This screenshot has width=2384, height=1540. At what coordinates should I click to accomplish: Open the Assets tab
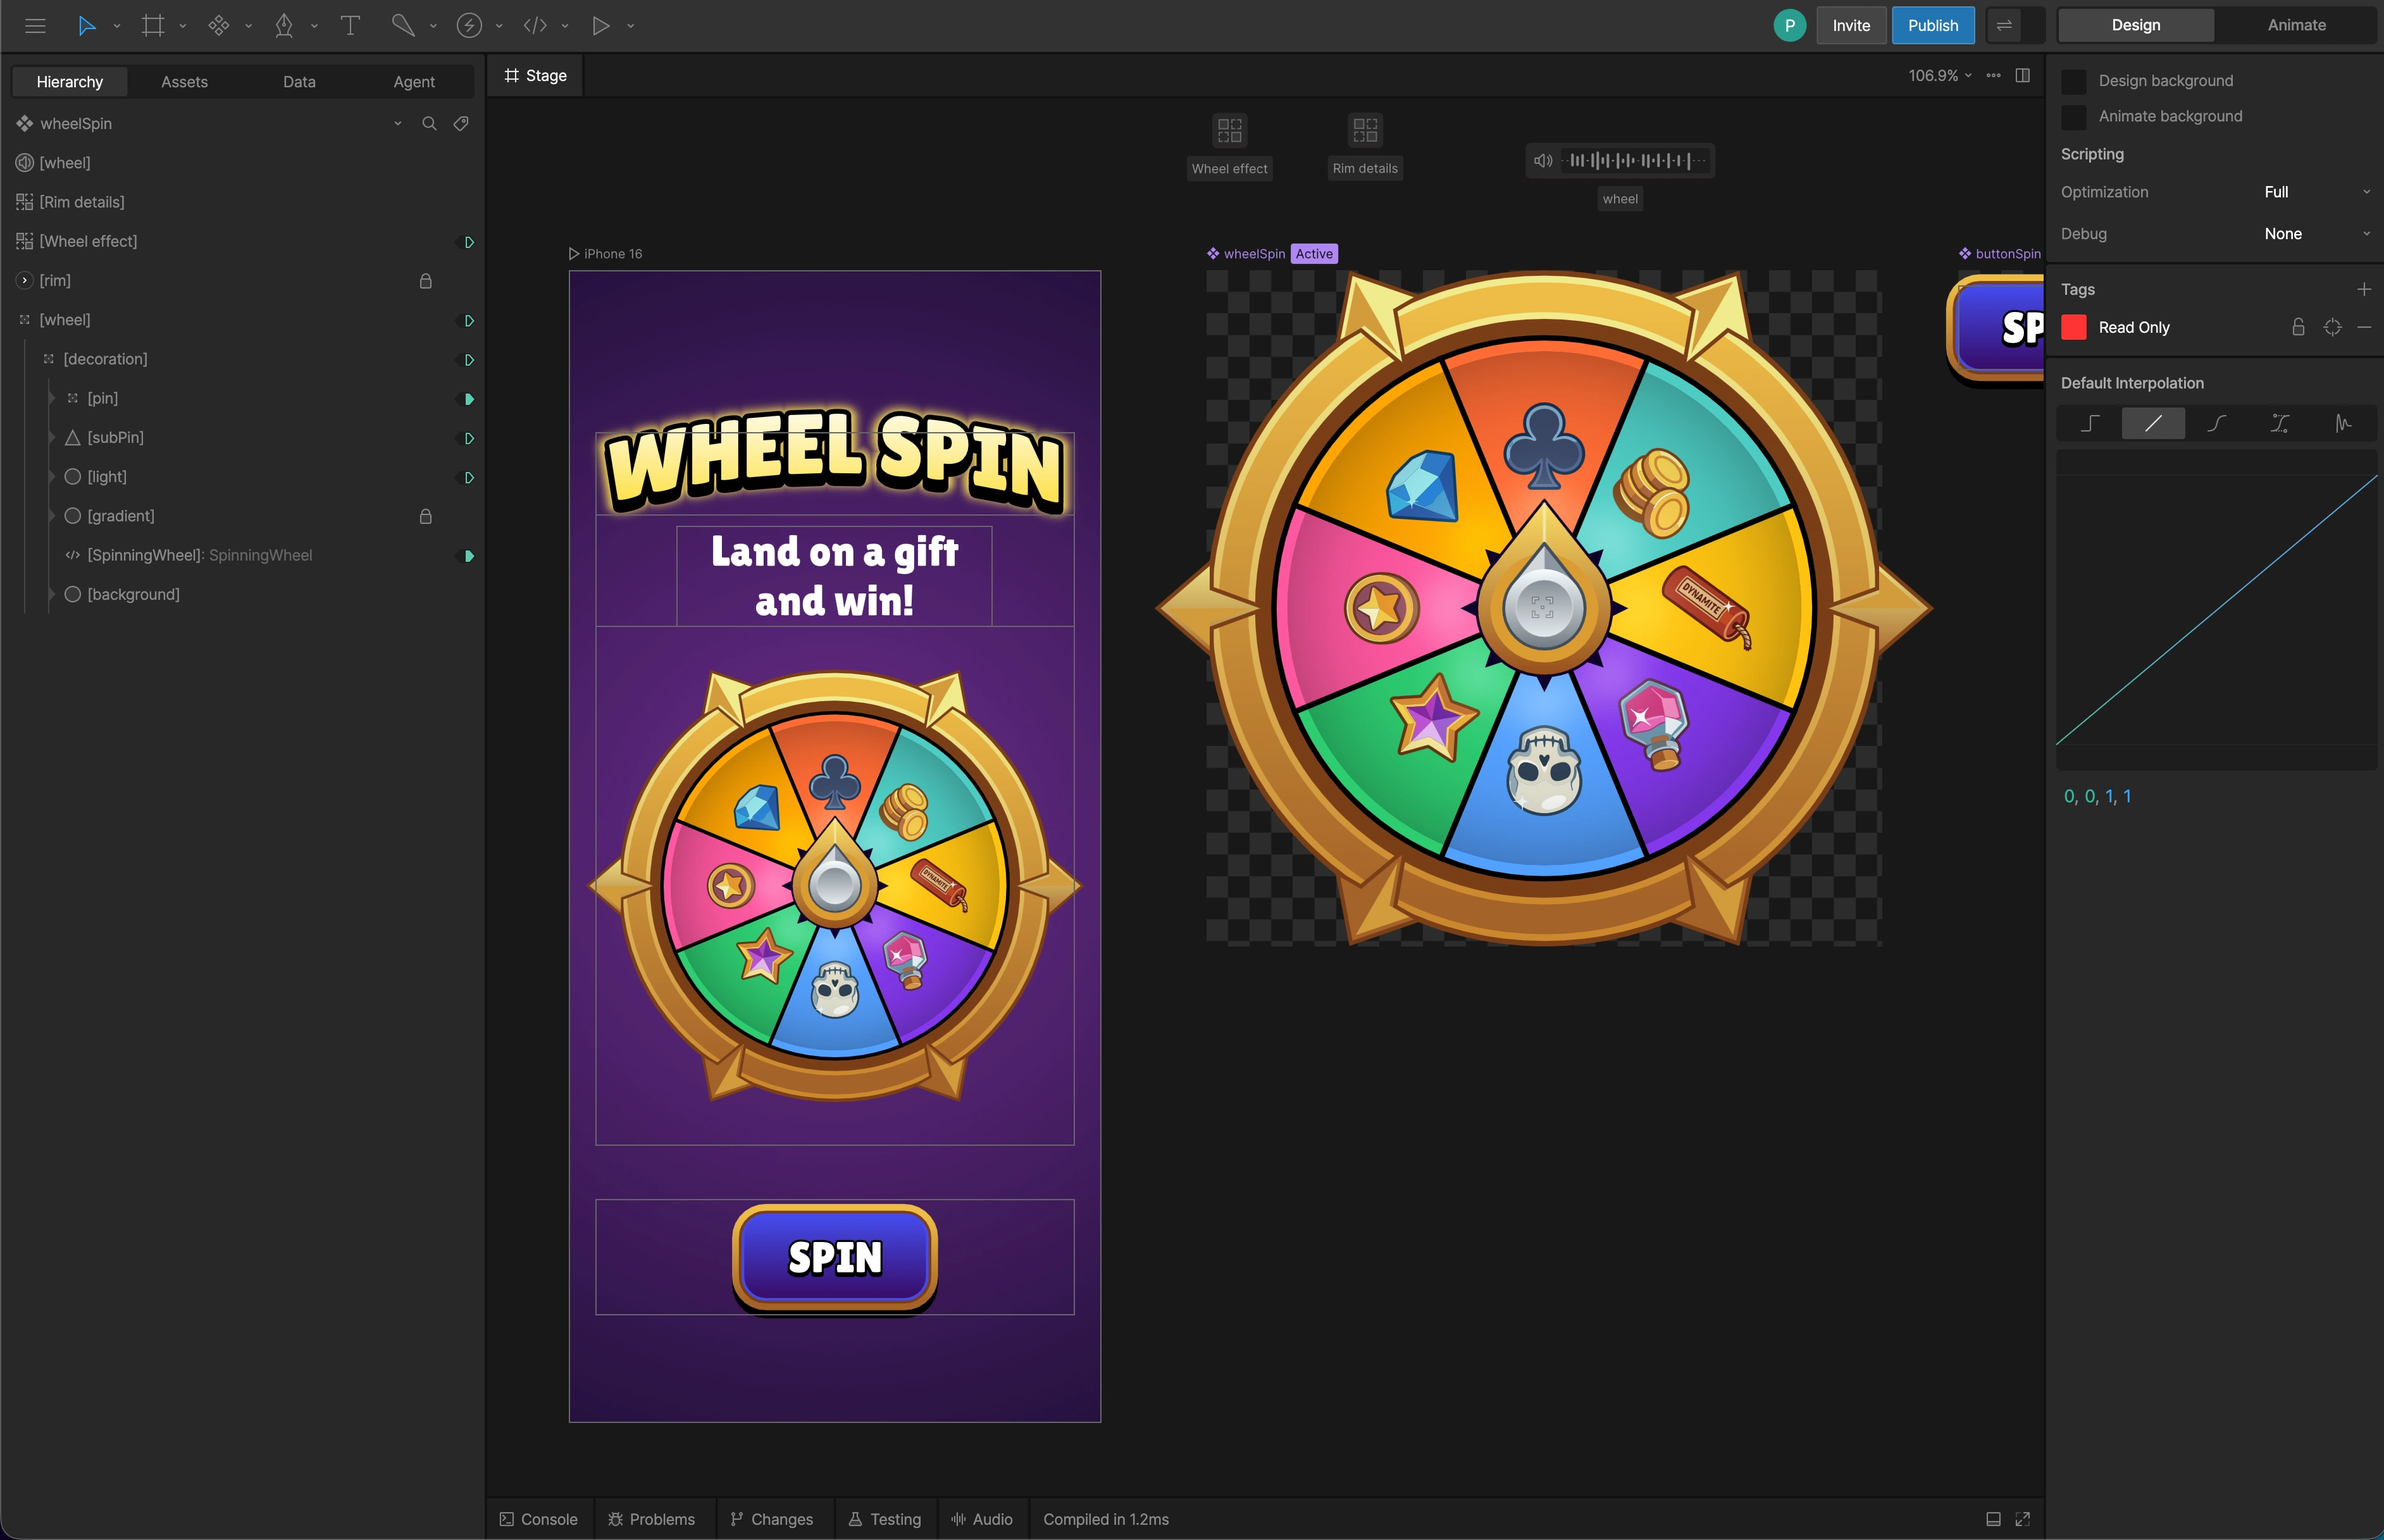pos(183,81)
